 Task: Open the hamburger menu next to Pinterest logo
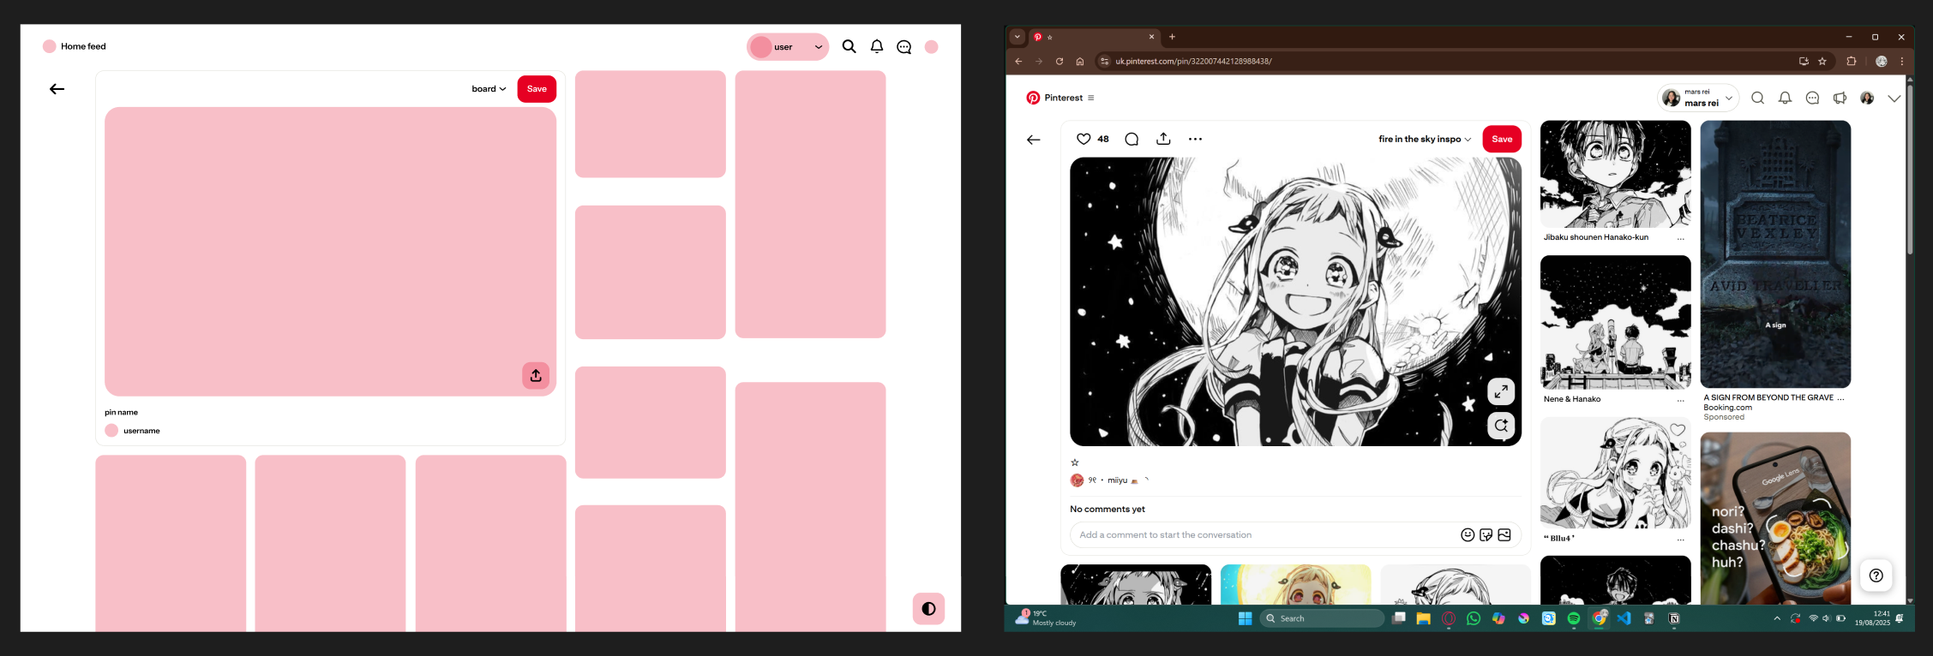point(1090,98)
